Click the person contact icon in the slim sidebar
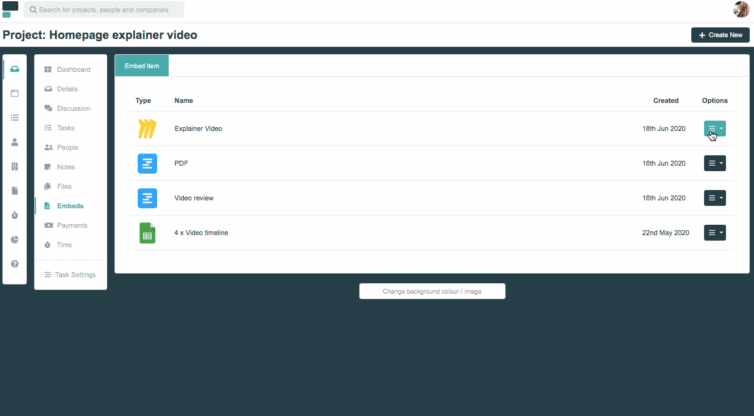This screenshot has height=416, width=754. [x=15, y=142]
